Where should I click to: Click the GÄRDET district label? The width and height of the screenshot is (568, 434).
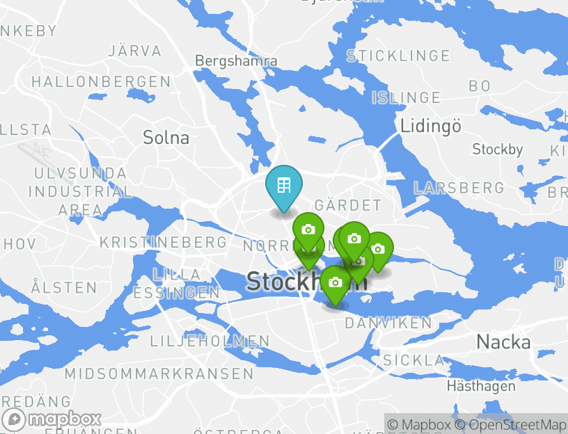pos(348,205)
